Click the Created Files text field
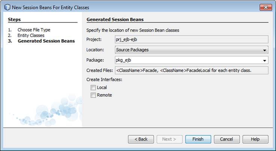 tap(191, 70)
